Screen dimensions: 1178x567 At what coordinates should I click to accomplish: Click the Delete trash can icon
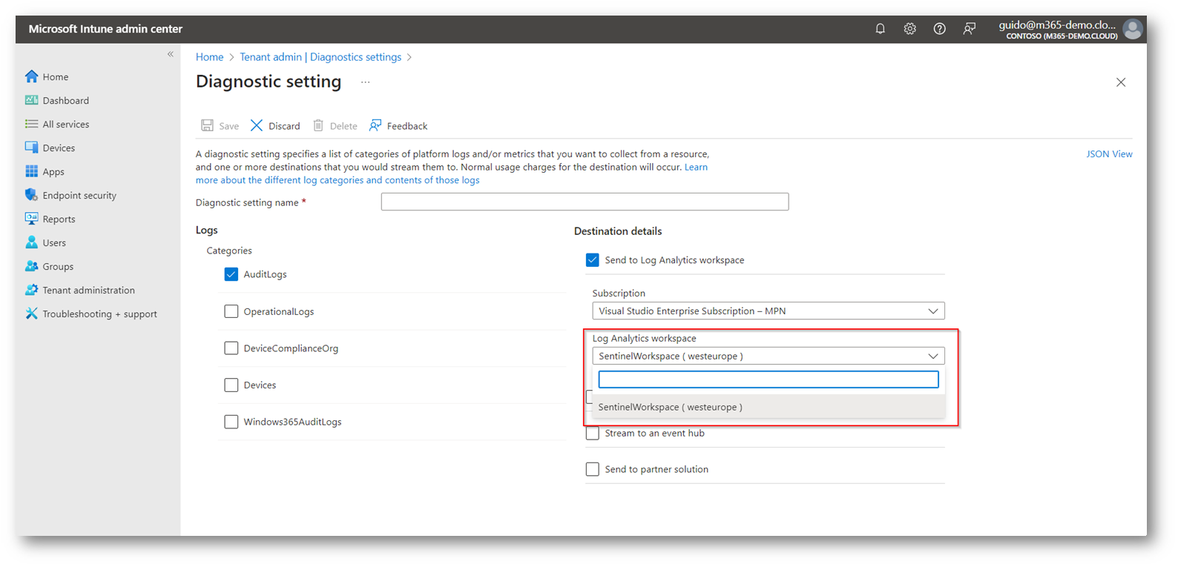[318, 125]
